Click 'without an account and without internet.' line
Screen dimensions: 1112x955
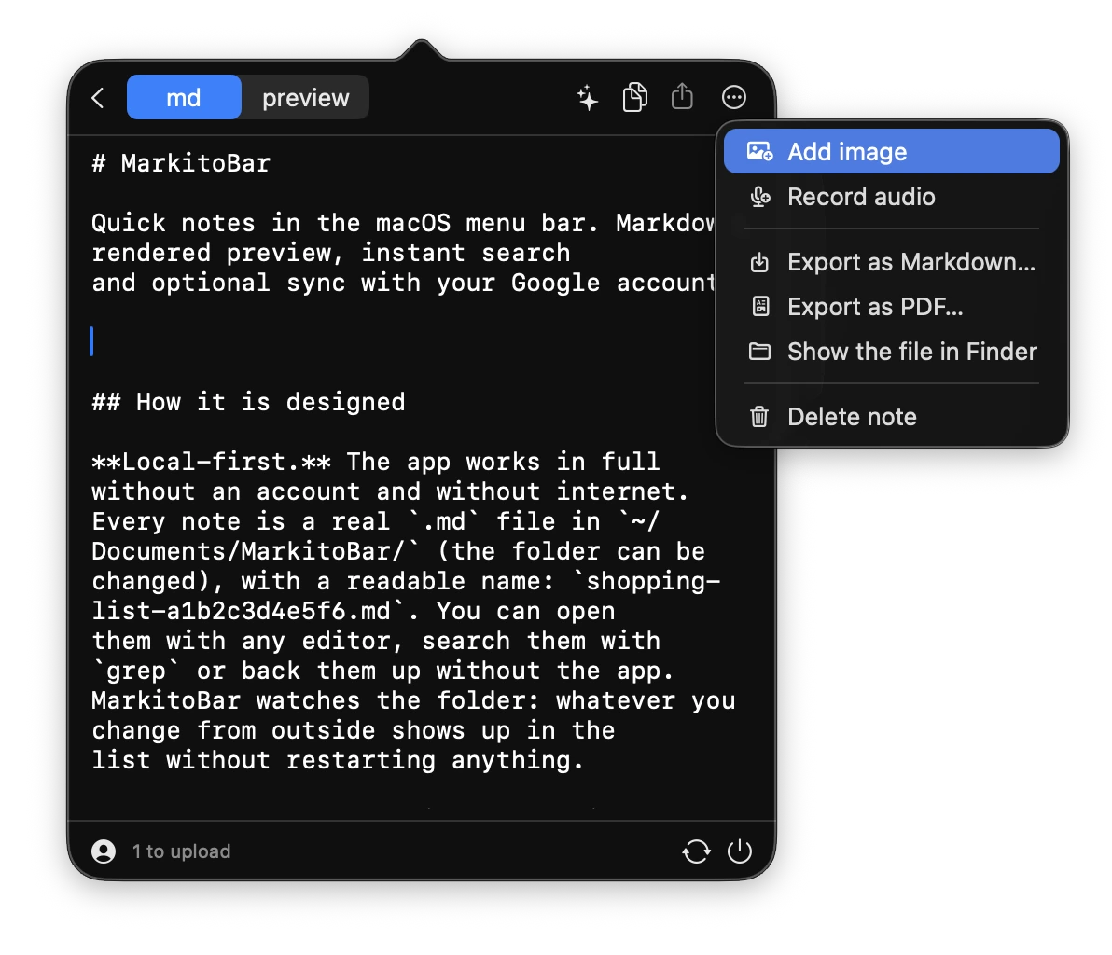point(390,492)
